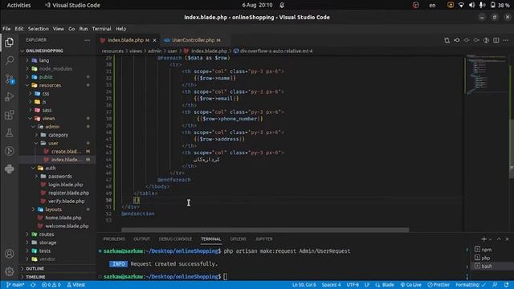Click the en keyboard layout indicator
514x289 pixels.
click(432, 6)
